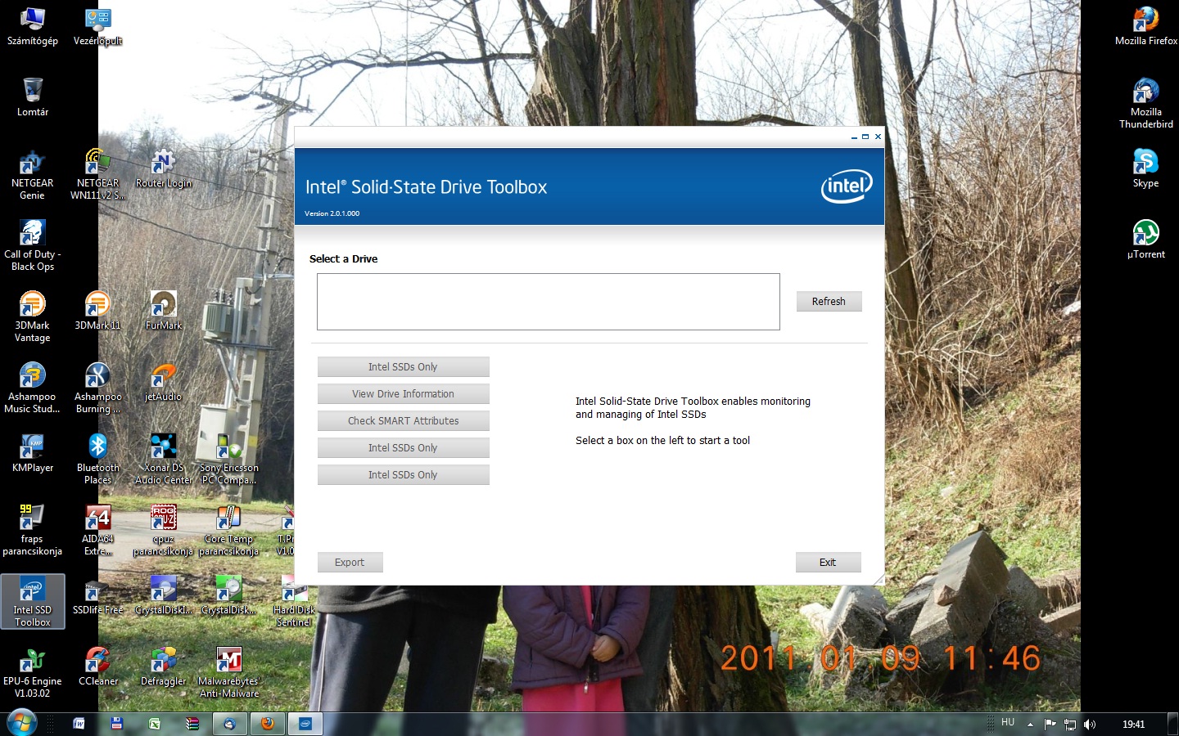Open the Számítógép desktop icon
The width and height of the screenshot is (1179, 736).
(33, 27)
